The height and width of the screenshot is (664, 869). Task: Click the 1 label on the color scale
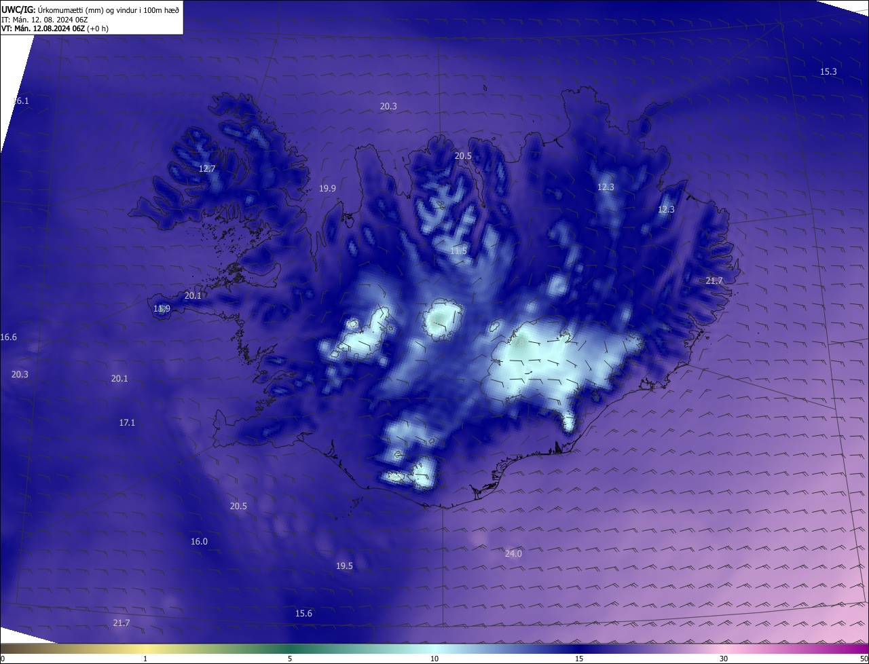tap(145, 659)
